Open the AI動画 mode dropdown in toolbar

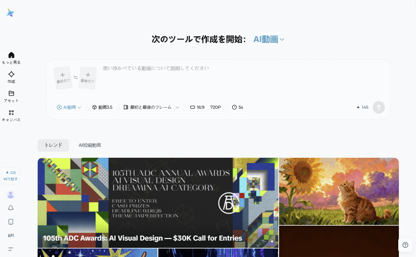pos(69,107)
